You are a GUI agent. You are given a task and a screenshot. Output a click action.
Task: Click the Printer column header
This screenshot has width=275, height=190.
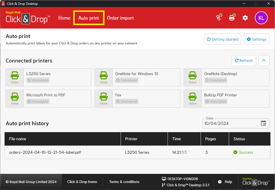[144, 139]
